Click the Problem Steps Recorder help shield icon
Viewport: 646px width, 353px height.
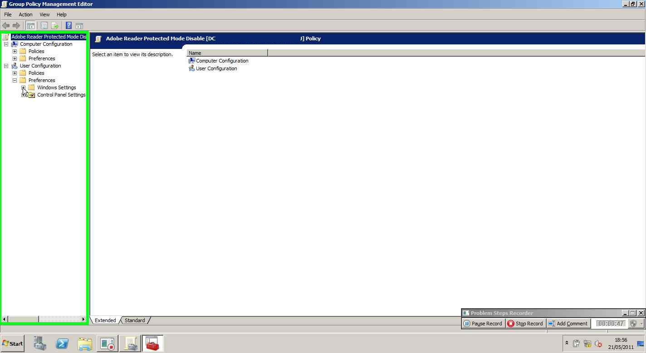coord(633,324)
